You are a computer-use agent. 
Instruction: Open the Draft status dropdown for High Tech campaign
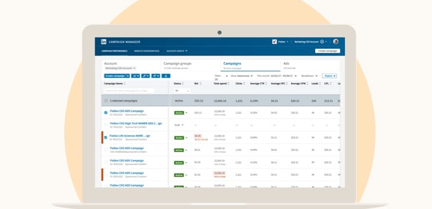179,125
